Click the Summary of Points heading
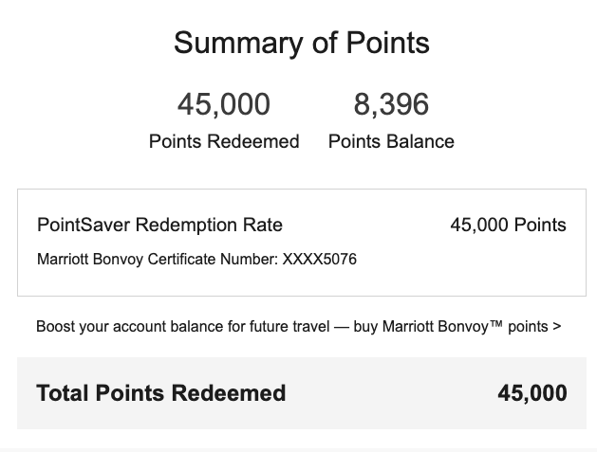Image resolution: width=597 pixels, height=452 pixels. tap(302, 44)
